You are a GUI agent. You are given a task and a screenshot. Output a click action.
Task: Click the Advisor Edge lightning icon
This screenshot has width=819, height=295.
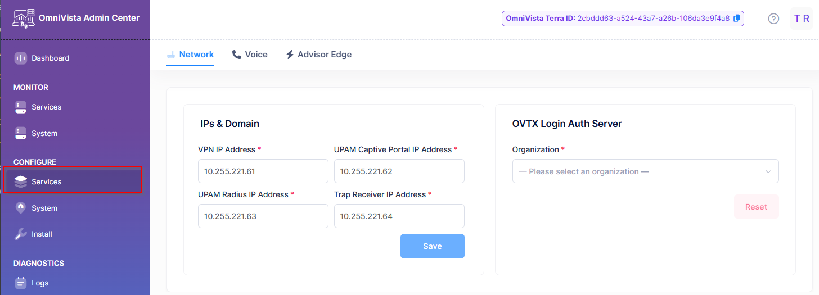290,55
